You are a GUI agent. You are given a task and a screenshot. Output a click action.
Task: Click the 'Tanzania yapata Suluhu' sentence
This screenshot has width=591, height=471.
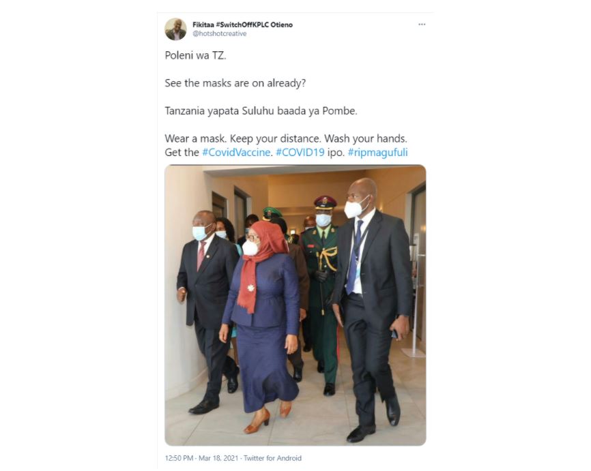pos(261,111)
